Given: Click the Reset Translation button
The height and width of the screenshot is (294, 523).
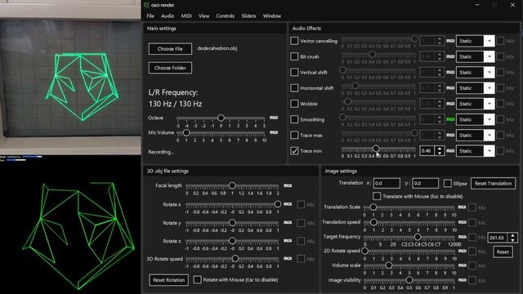Looking at the screenshot, I should [x=493, y=183].
